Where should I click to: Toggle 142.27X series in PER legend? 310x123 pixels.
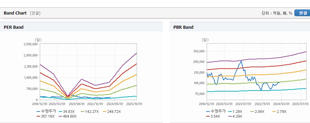click(x=90, y=112)
